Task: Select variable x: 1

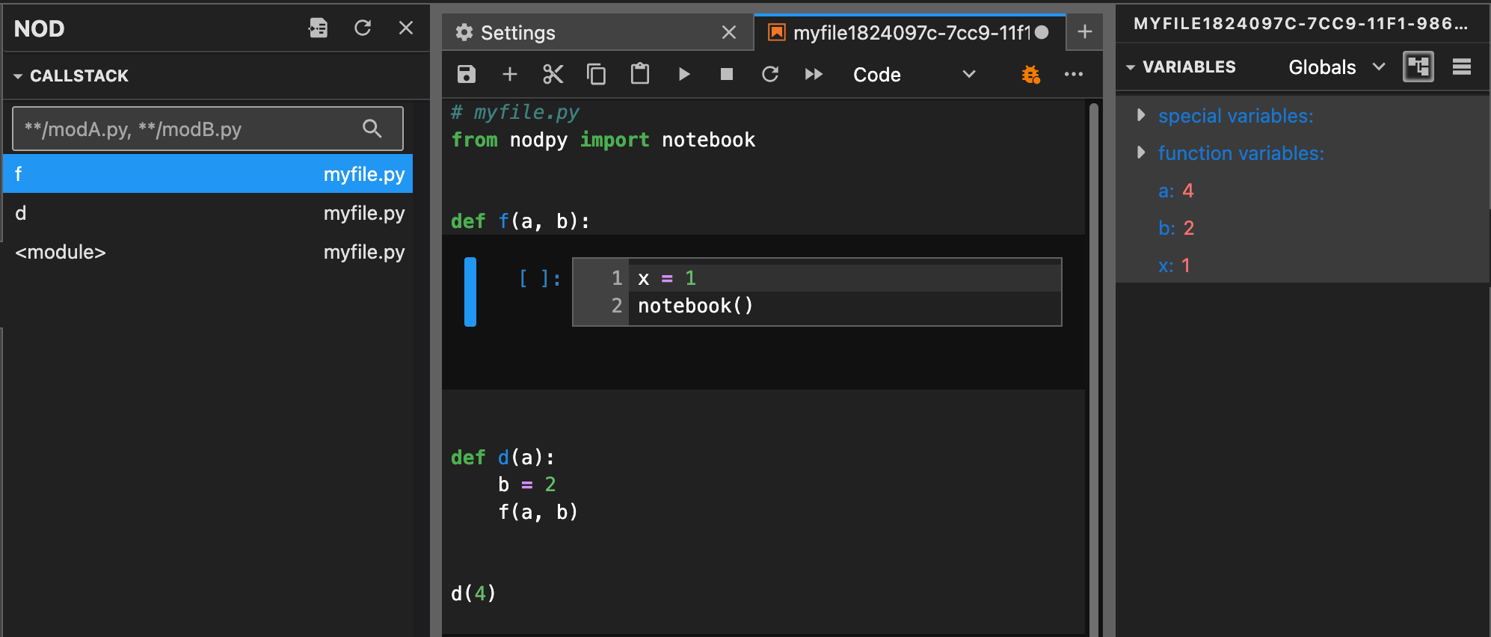Action: click(x=1175, y=265)
